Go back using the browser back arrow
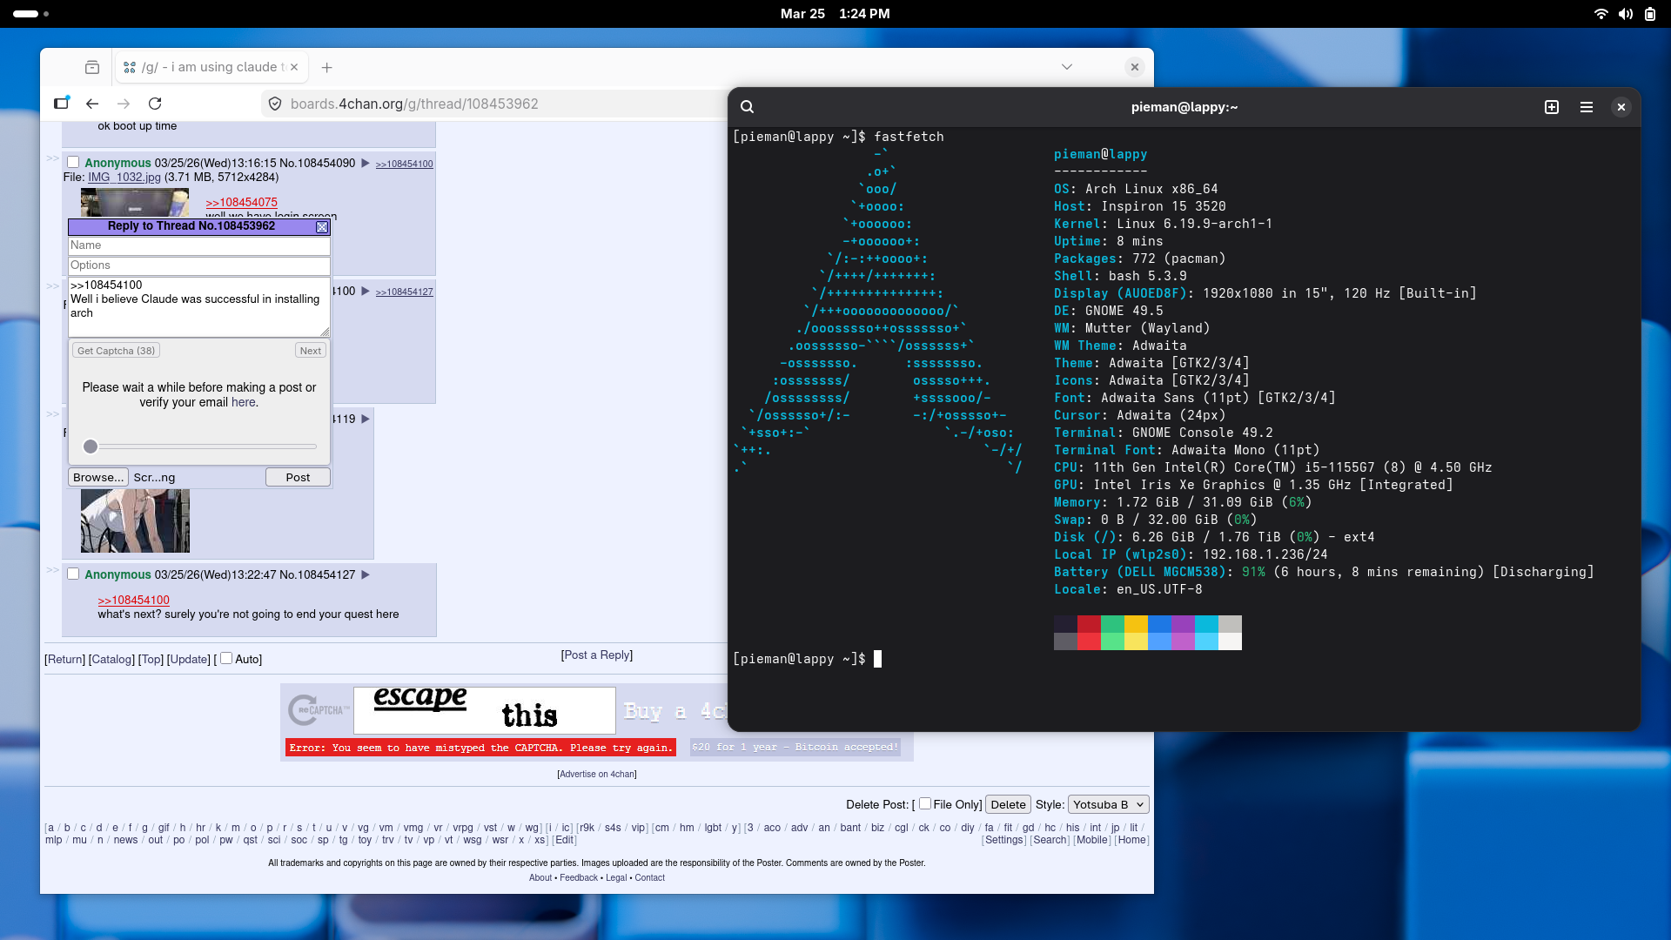The image size is (1671, 940). [92, 104]
